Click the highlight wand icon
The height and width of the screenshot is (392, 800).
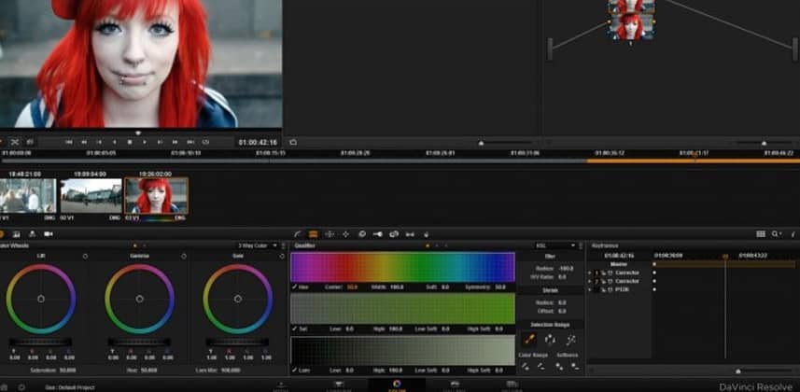(570, 340)
